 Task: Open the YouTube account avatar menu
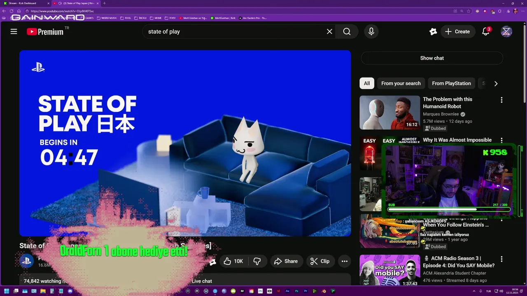(x=506, y=32)
